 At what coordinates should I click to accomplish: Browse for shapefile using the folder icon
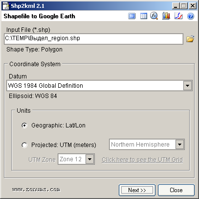[x=190, y=39]
